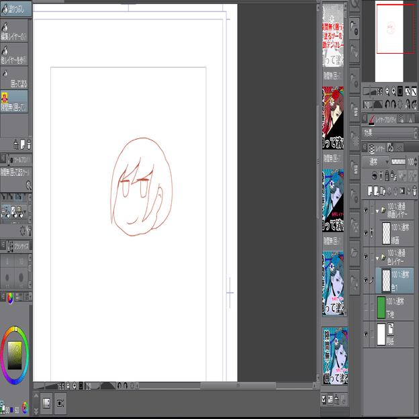Select the 編集レイヤーのみ fill sub tool
This screenshot has width=419, height=419.
[14, 31]
